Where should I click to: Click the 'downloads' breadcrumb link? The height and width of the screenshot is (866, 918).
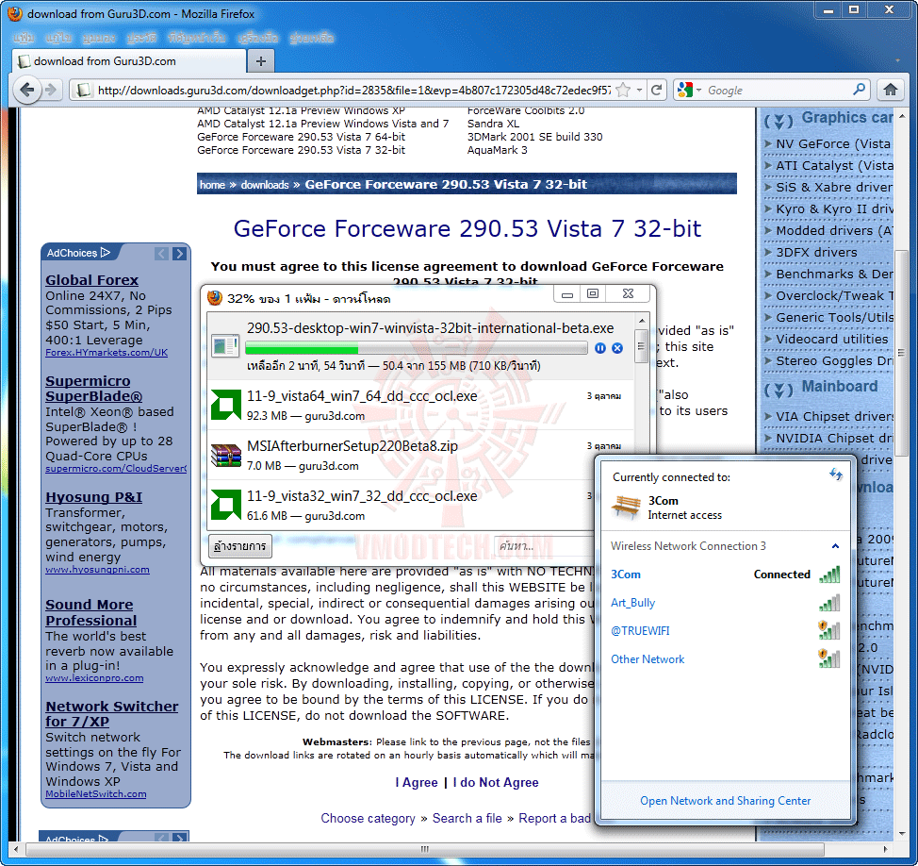[x=265, y=185]
